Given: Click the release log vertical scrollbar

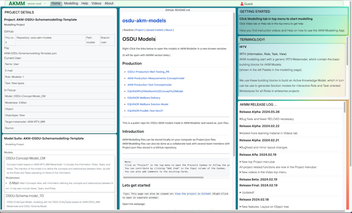Looking at the screenshot, I should tap(345, 107).
